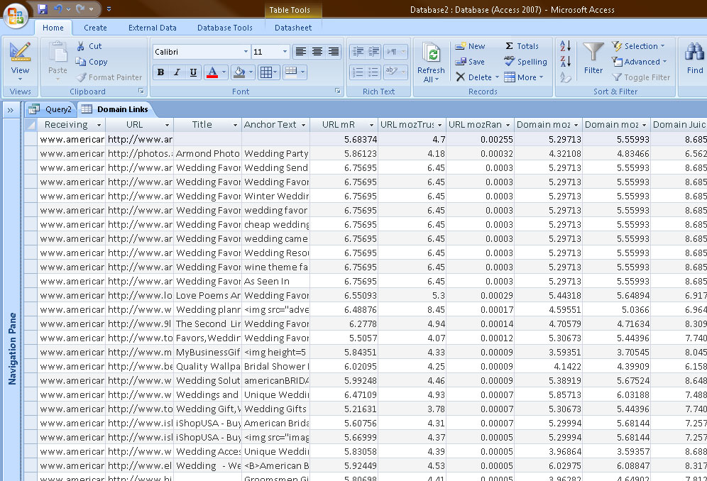Open the font color dropdown arrow
707x481 pixels.
(x=224, y=72)
